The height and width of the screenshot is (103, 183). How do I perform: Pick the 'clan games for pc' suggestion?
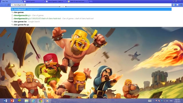[91, 25]
